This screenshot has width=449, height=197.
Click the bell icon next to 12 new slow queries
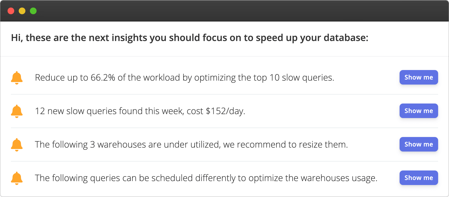point(17,111)
